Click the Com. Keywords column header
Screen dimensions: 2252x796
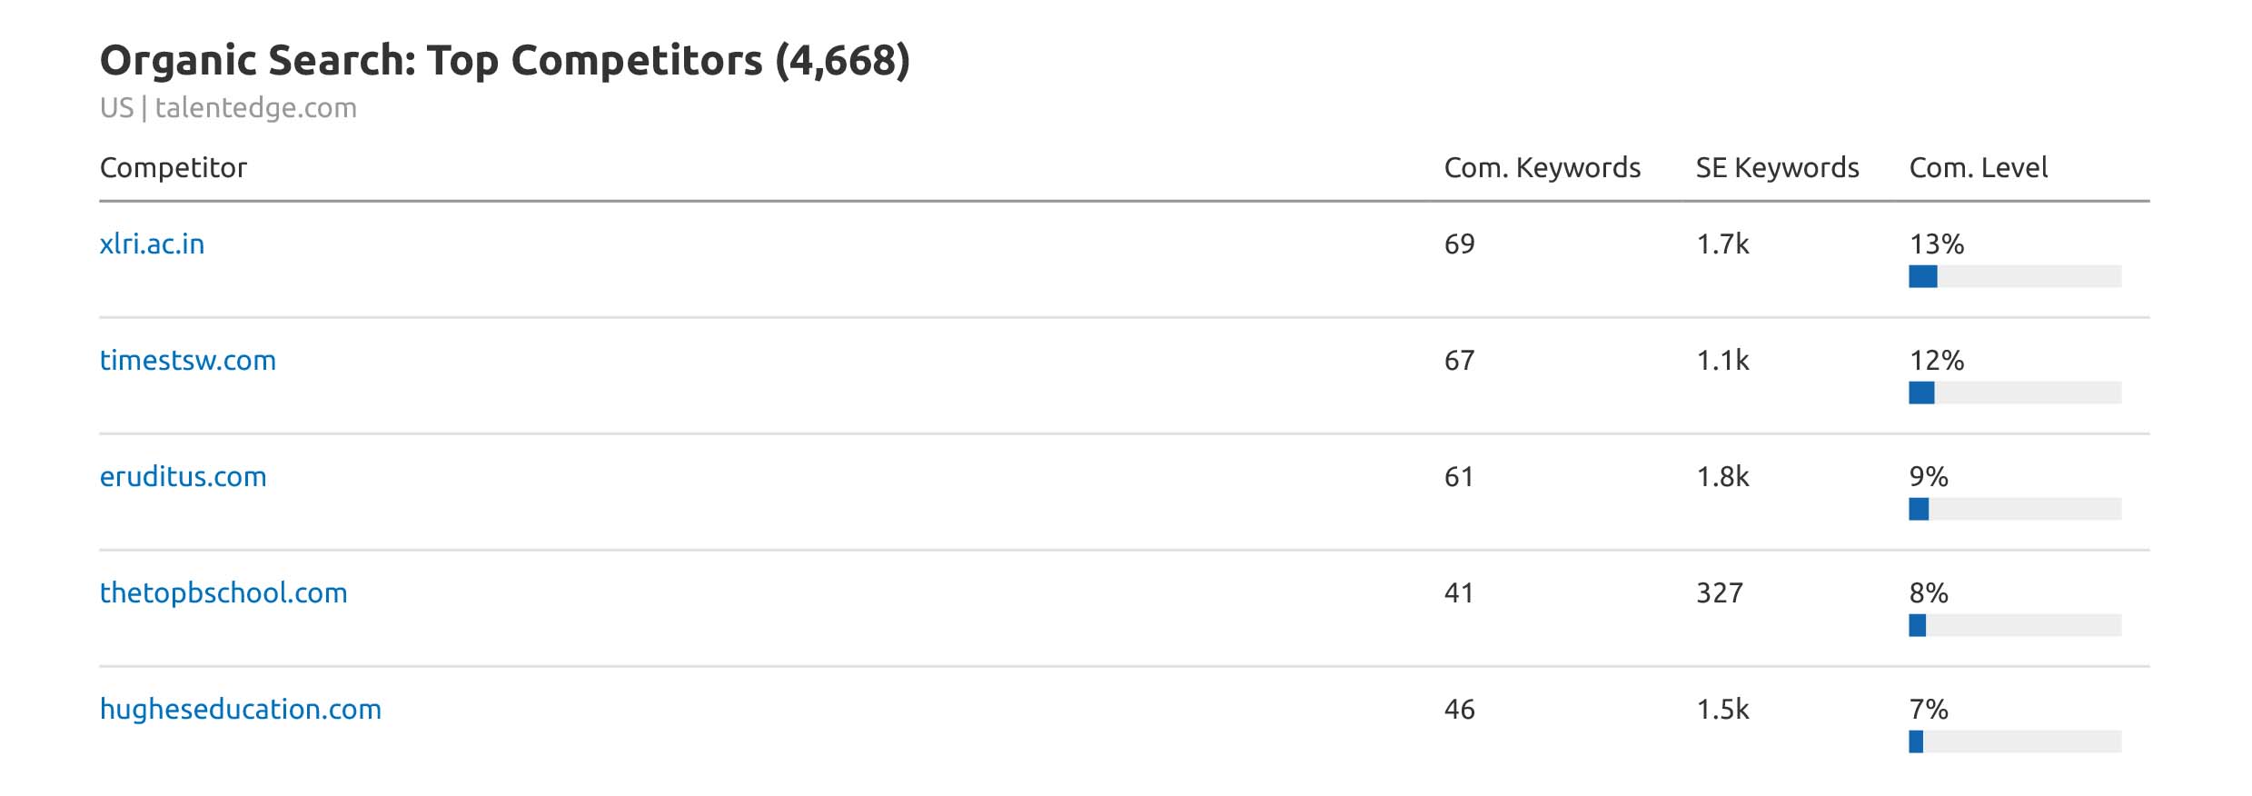(1542, 167)
